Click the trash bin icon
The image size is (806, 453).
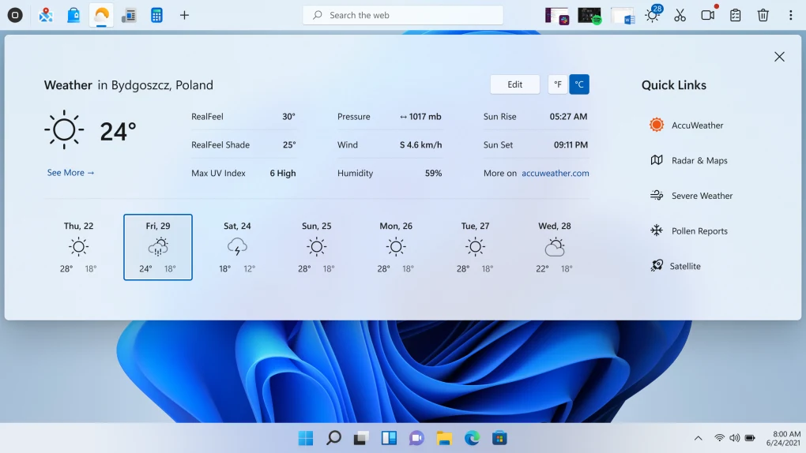(763, 15)
